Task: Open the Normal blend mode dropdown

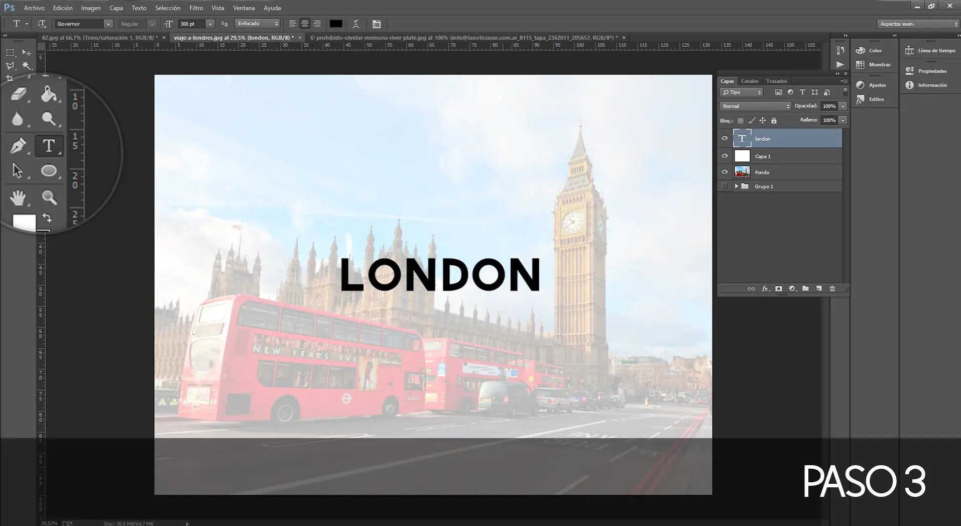Action: [x=755, y=106]
